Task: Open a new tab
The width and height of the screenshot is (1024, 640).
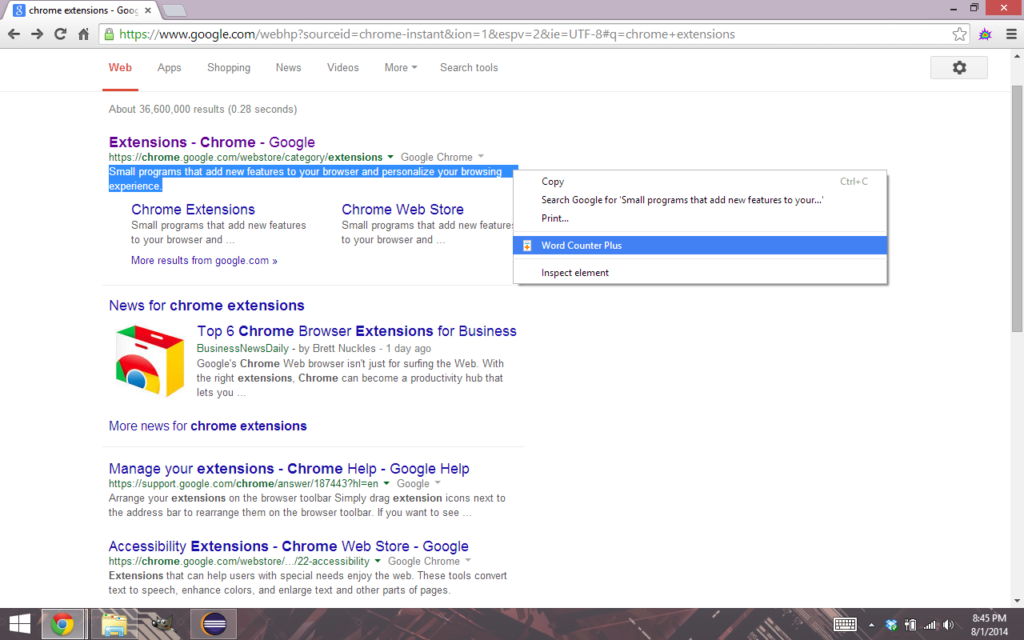Action: [x=174, y=10]
